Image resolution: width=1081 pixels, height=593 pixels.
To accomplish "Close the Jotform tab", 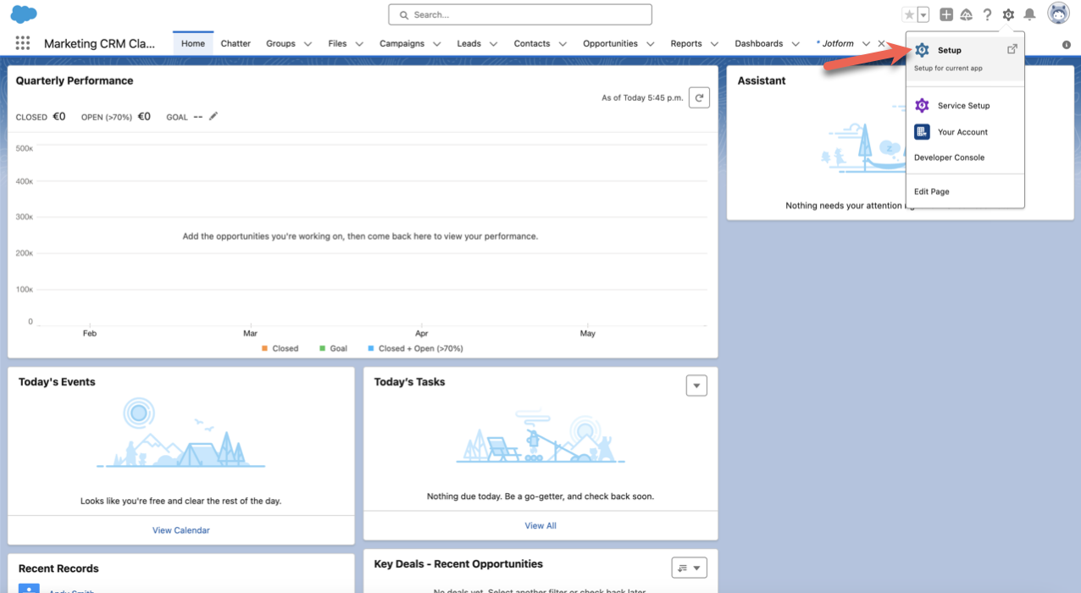I will pos(882,43).
